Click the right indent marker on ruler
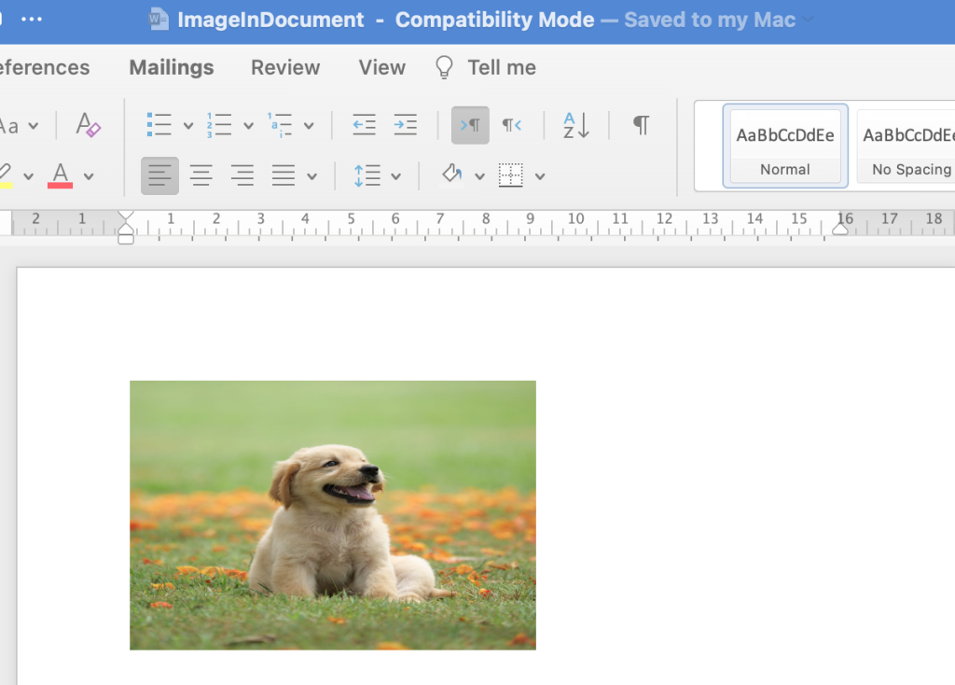Viewport: 955px width, 685px height. point(840,229)
